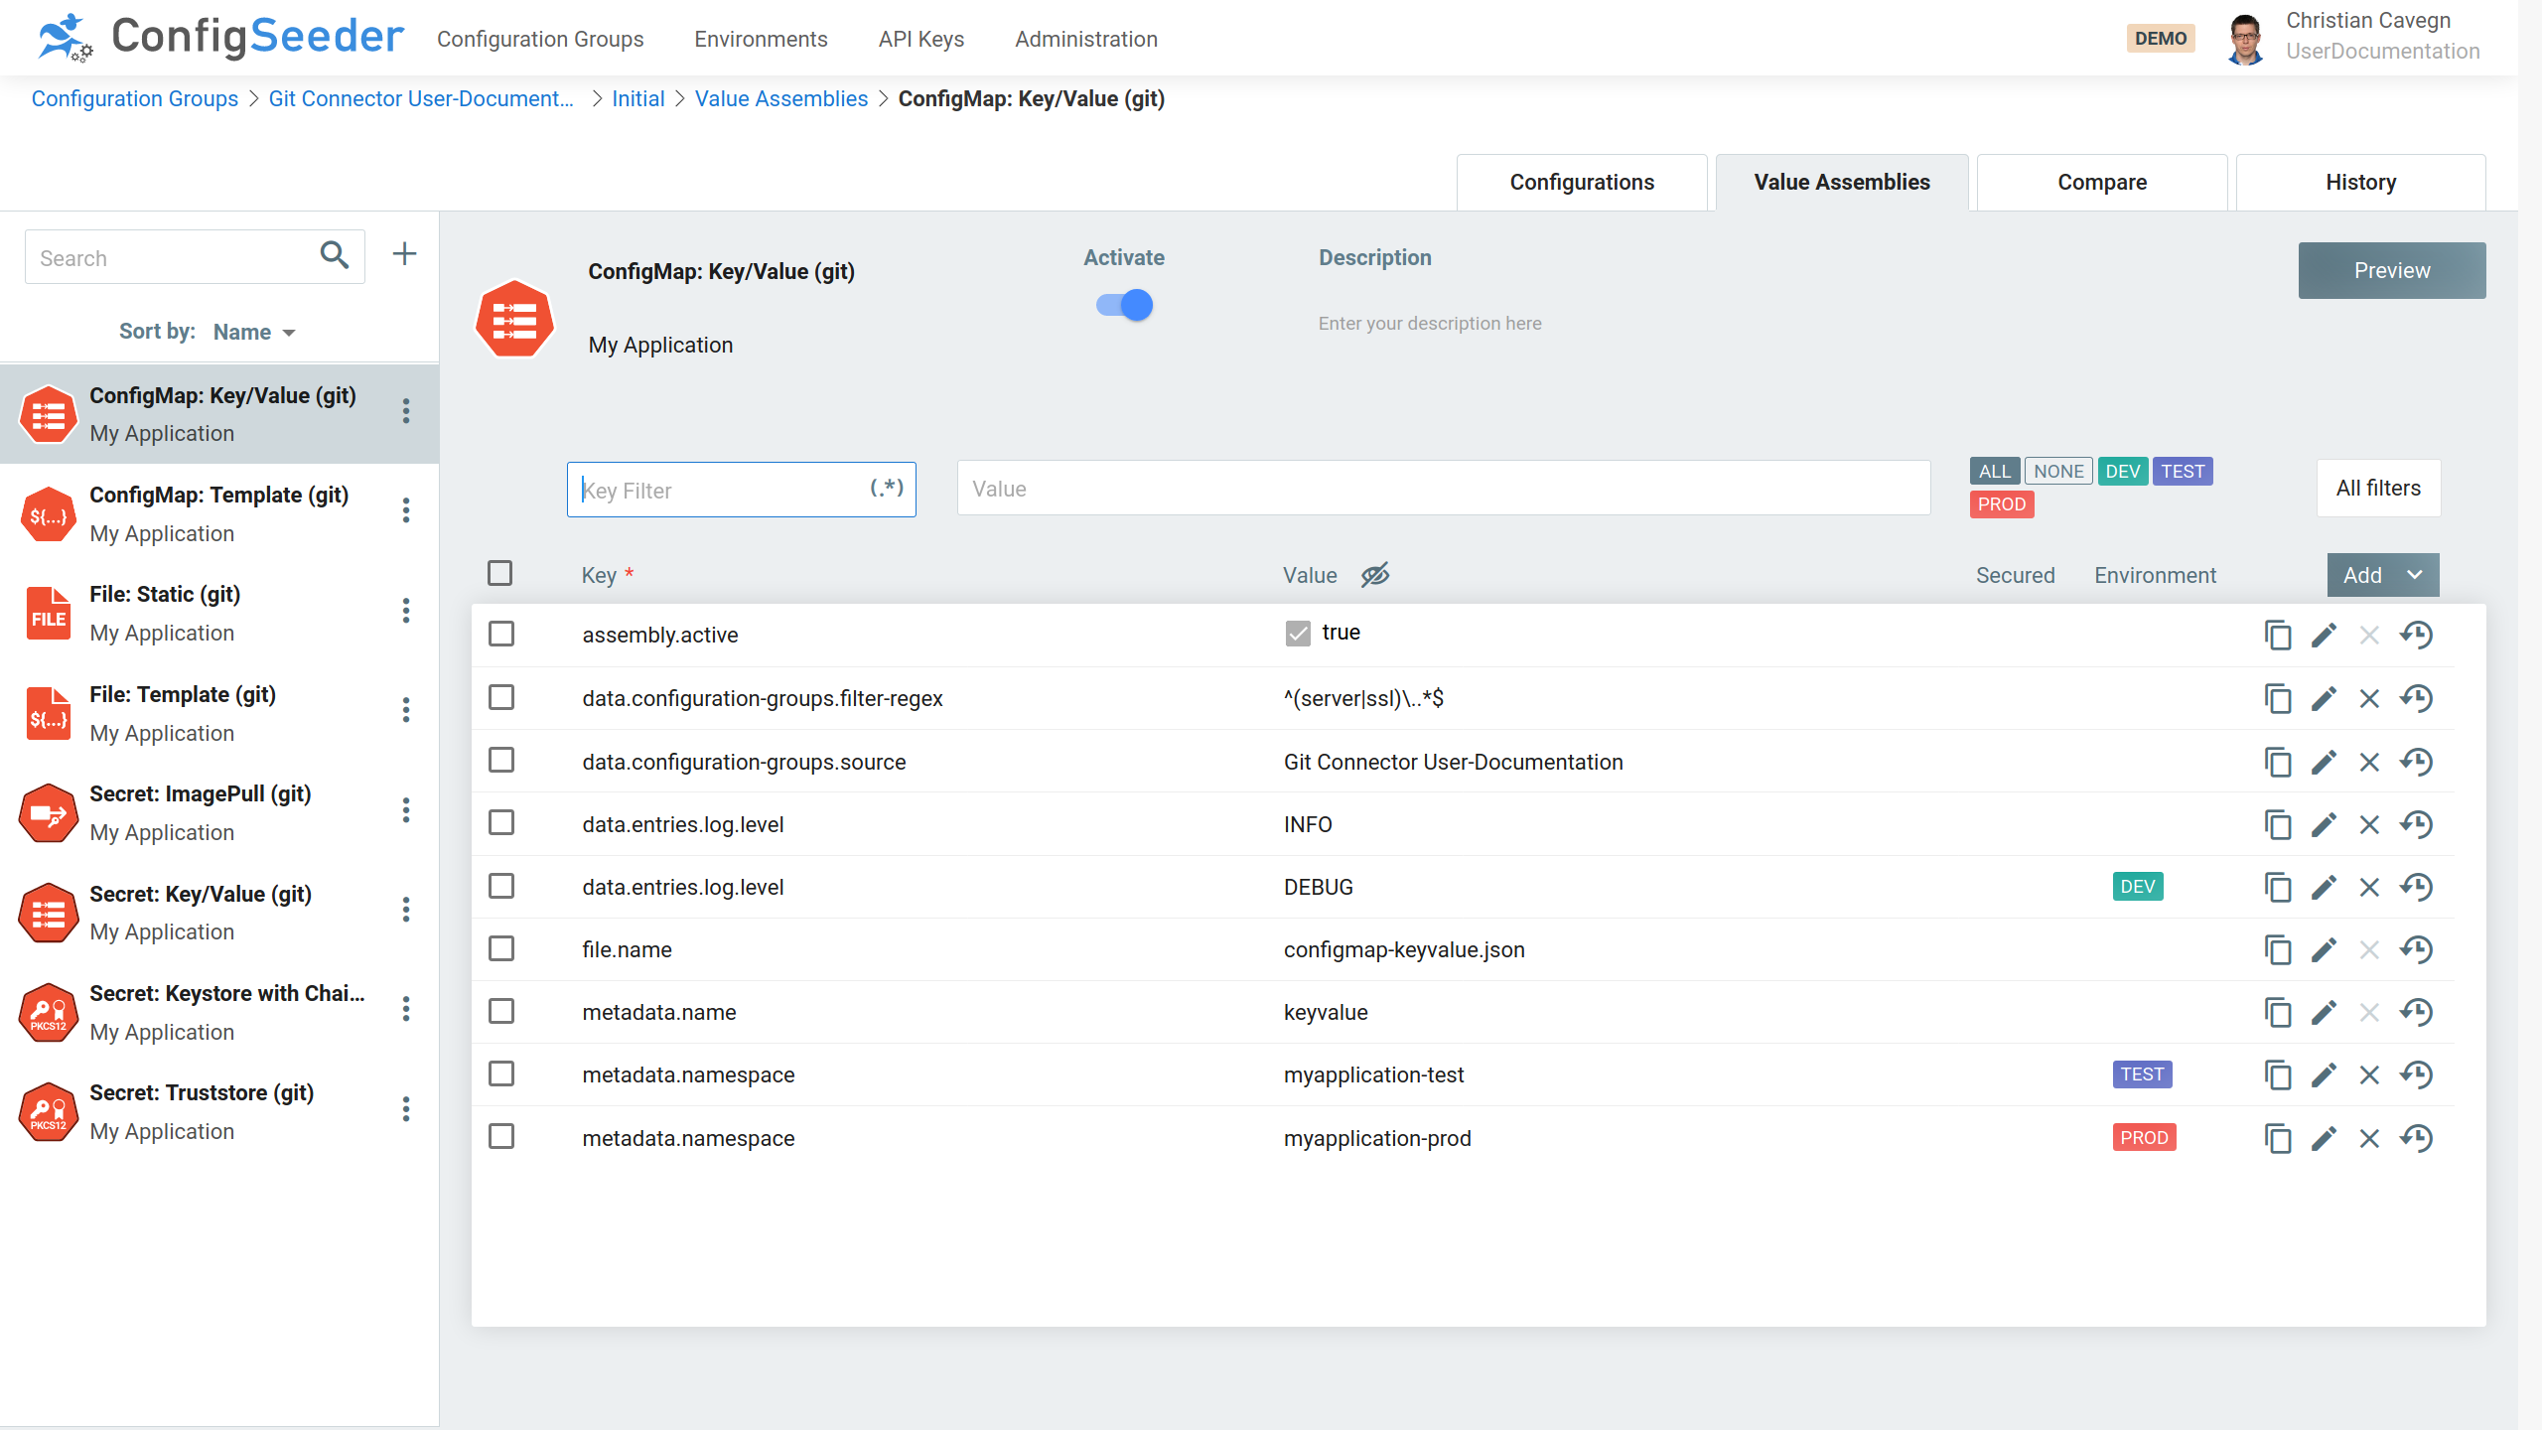Open the Administration menu

1085,39
